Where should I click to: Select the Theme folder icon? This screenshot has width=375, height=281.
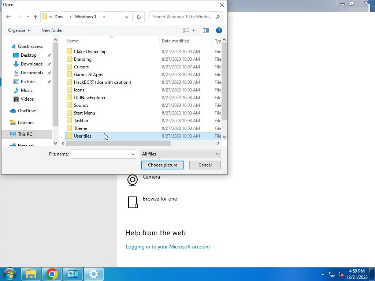pyautogui.click(x=70, y=128)
